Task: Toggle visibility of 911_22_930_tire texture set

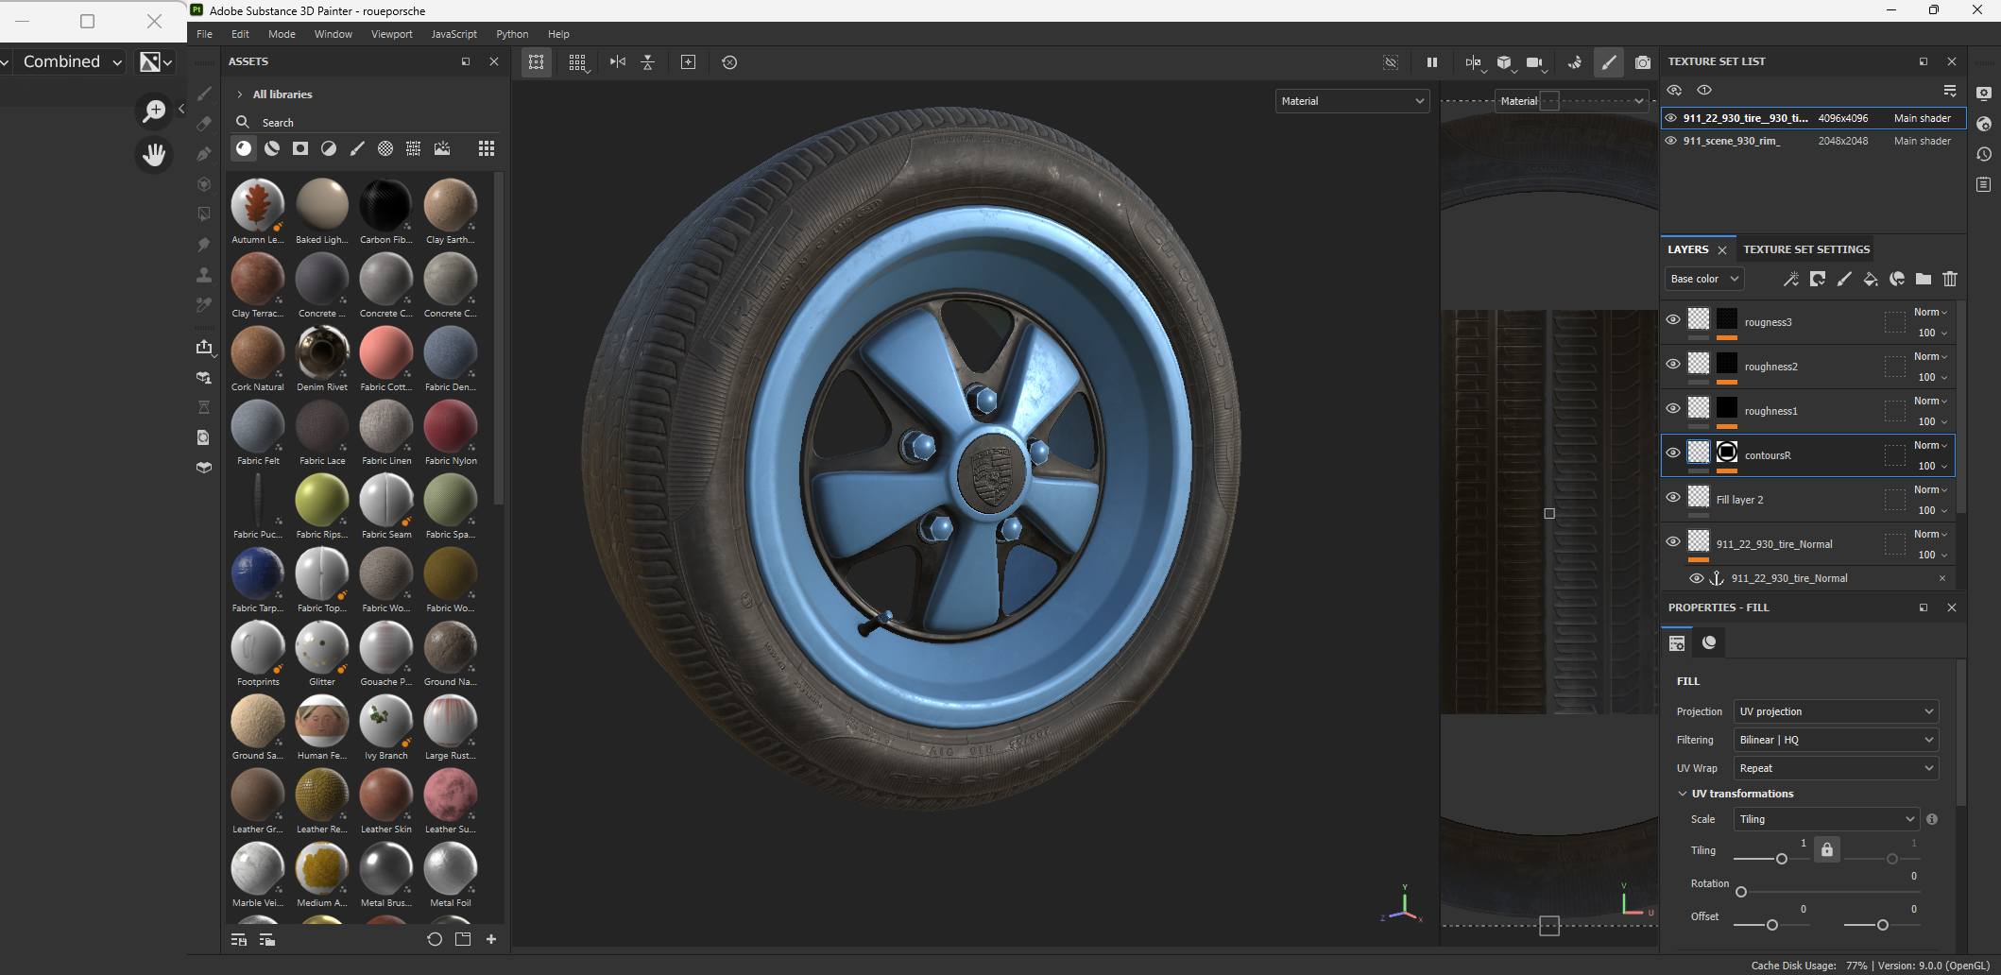Action: [1671, 118]
